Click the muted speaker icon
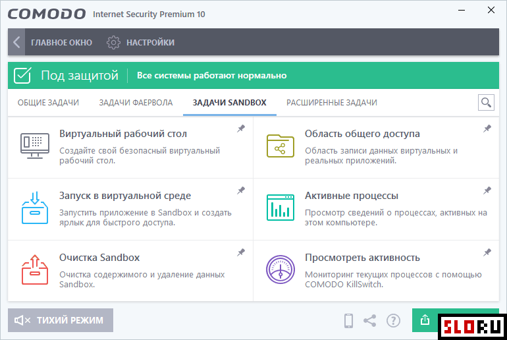The image size is (507, 340). point(22,320)
